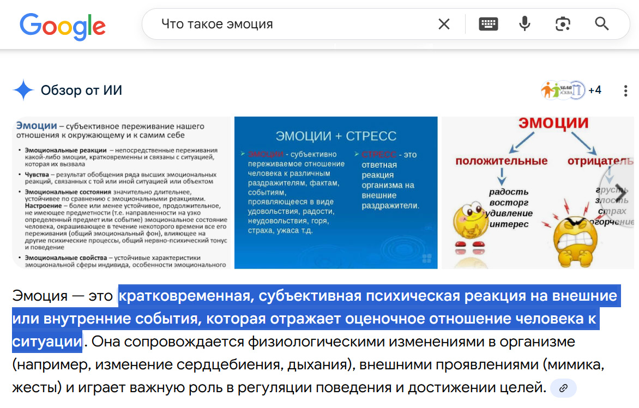Open the blue 'ЭМОЦИИ + СТРЕСС' image
639x408 pixels.
point(336,192)
